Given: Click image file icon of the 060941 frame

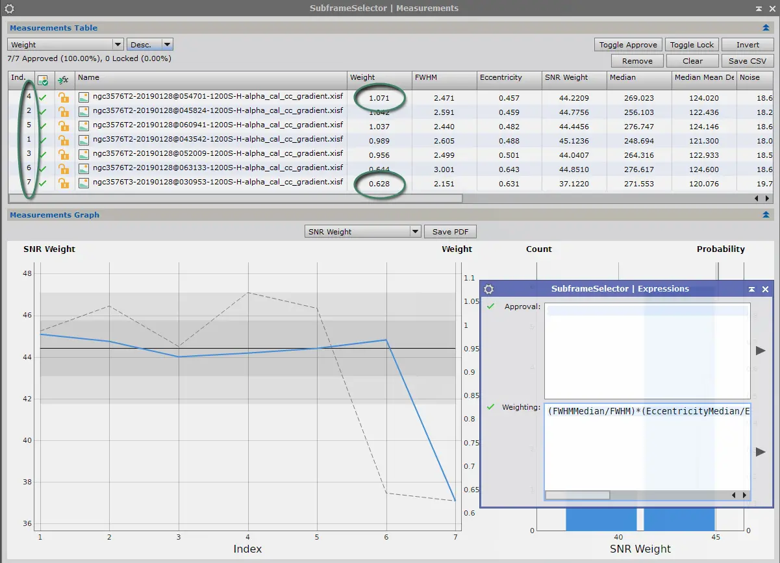Looking at the screenshot, I should 84,126.
